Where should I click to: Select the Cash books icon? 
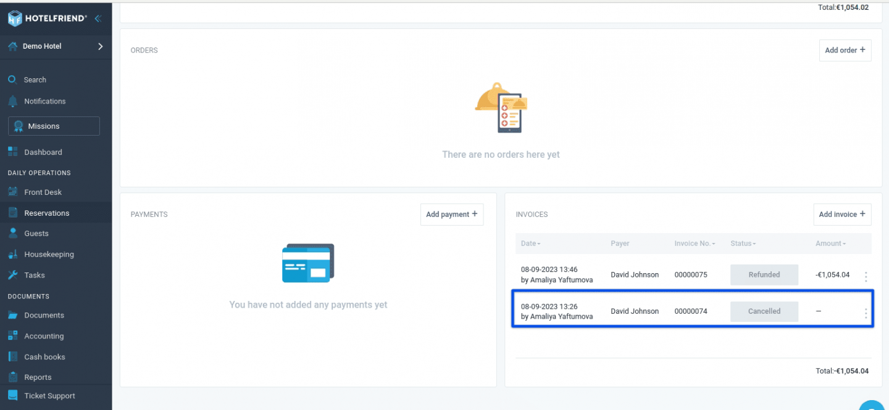14,356
